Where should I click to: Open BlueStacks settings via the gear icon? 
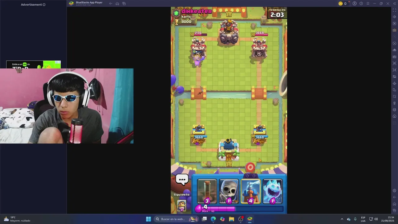click(394, 190)
